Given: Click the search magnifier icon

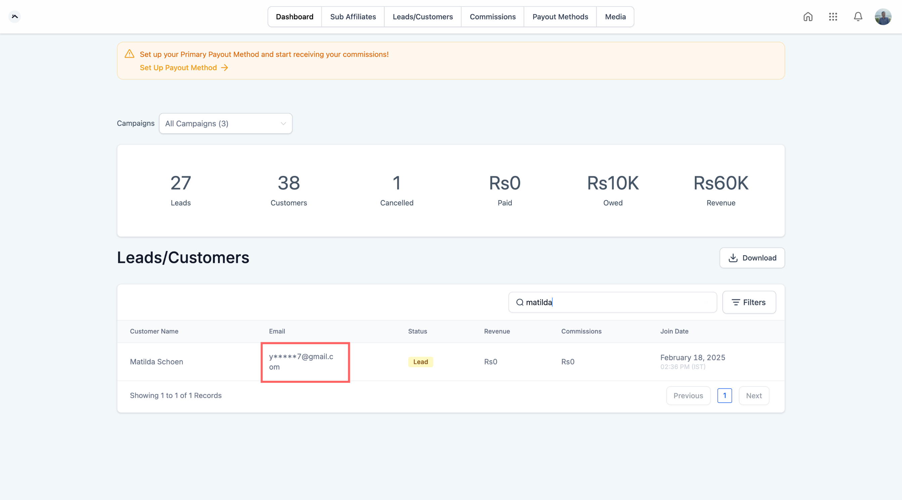Looking at the screenshot, I should point(520,302).
